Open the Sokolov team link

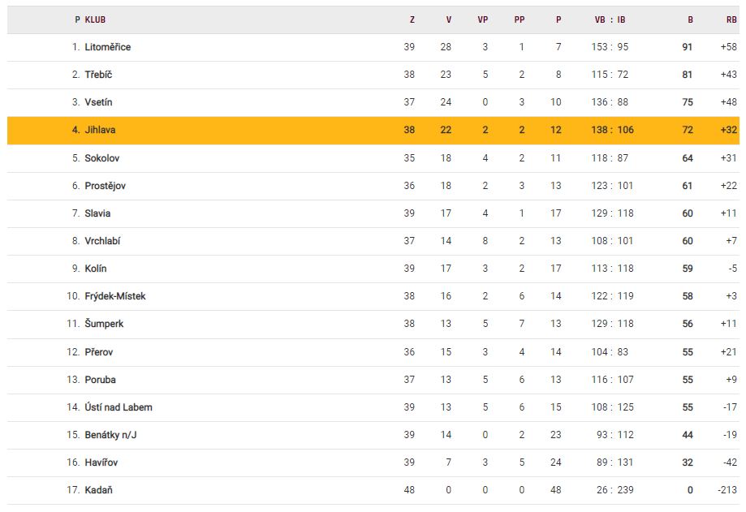pos(101,158)
